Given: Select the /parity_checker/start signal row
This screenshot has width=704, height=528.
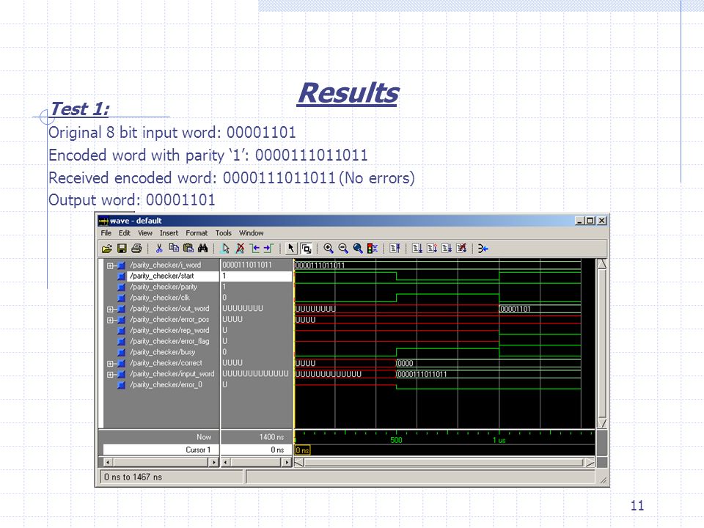Looking at the screenshot, I should pos(162,276).
